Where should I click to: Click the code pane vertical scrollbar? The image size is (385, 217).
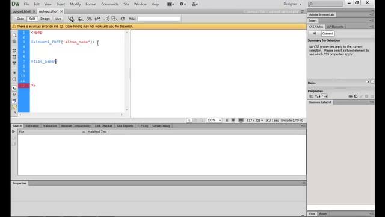pos(127,71)
